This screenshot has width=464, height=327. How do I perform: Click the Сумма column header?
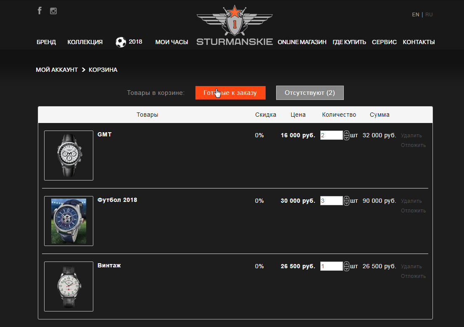click(x=380, y=115)
